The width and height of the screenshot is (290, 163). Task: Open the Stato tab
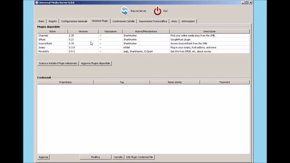pyautogui.click(x=41, y=21)
